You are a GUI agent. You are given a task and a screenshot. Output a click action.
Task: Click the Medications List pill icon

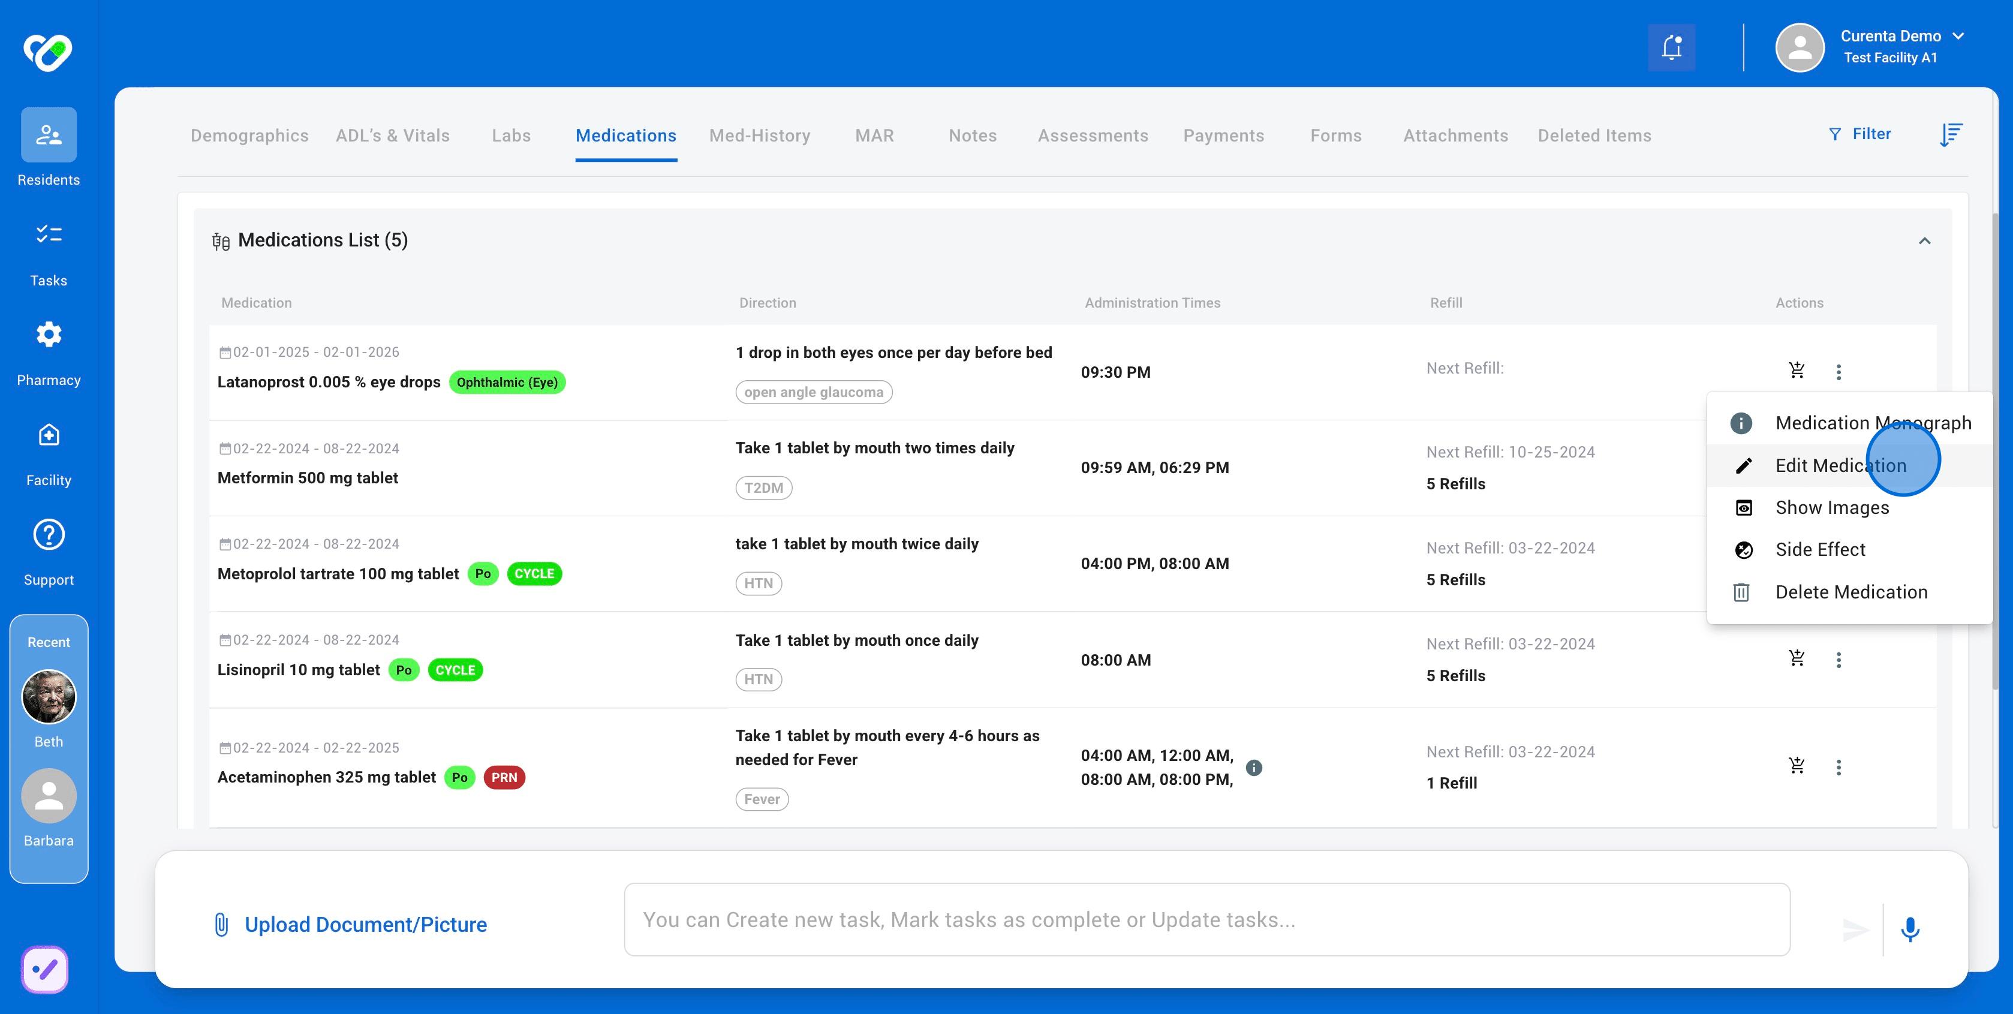pyautogui.click(x=220, y=242)
